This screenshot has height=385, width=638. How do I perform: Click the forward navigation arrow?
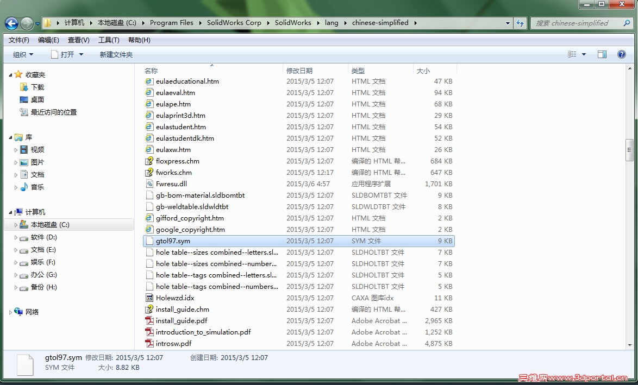(27, 23)
